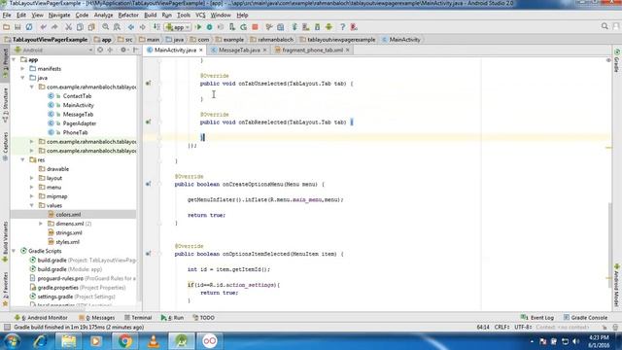
Task: Open the SDK Manager toolbar icon
Action: [x=318, y=27]
